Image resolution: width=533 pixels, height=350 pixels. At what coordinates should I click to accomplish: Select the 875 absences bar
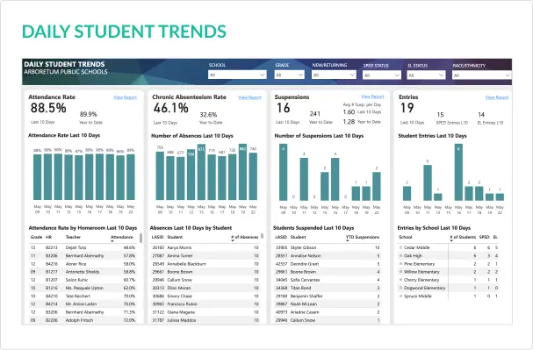(x=201, y=172)
